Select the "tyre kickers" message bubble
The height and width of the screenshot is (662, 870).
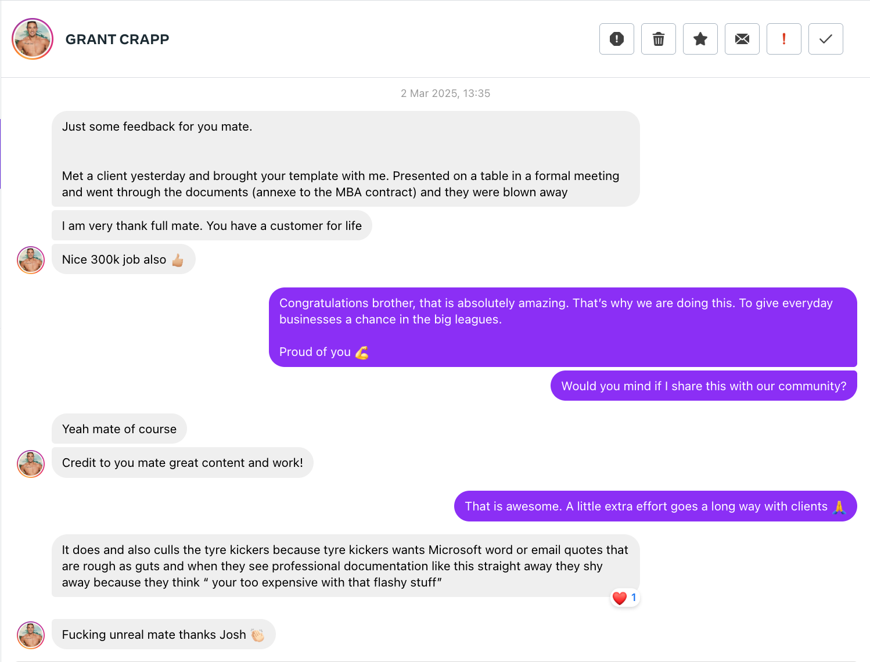[x=345, y=566]
